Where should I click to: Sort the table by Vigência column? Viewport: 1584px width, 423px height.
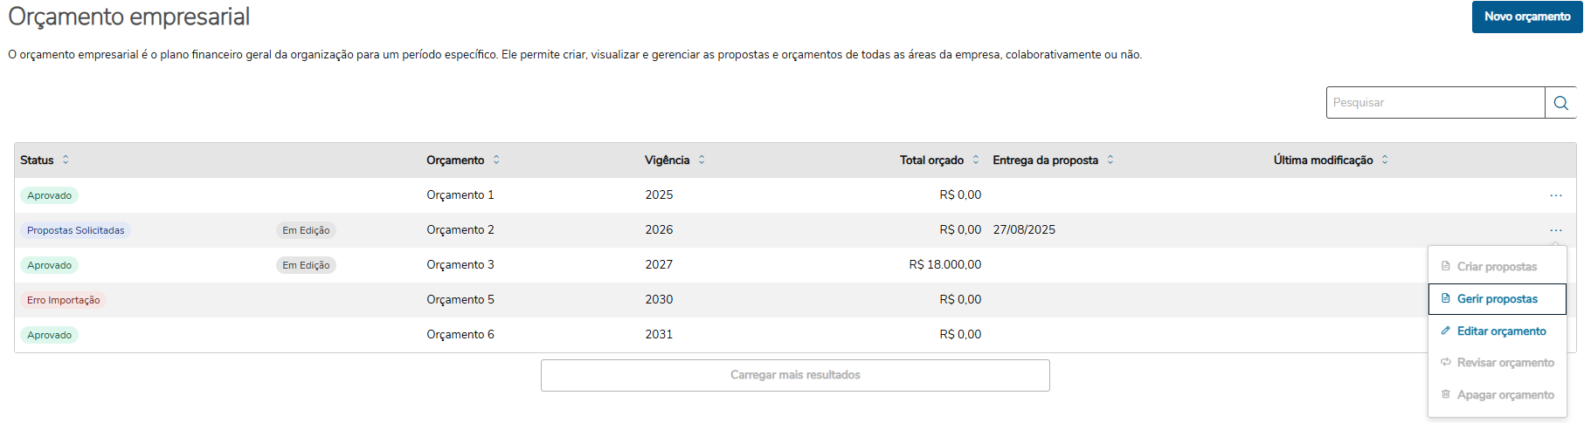[x=702, y=160]
